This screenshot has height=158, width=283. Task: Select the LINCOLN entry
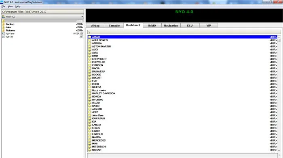pos(182,134)
